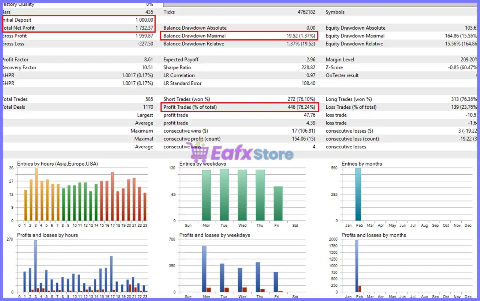Click the Entries by months chart title
The image size is (480, 301).
tap(362, 164)
